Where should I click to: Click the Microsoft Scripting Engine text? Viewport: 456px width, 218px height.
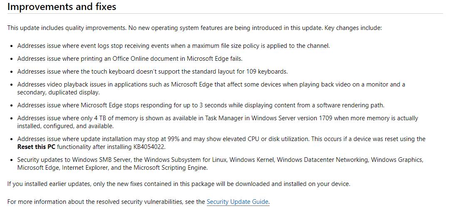point(171,168)
